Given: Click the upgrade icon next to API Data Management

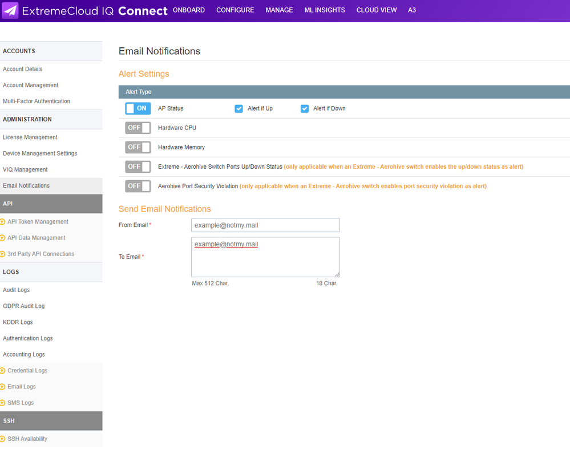Looking at the screenshot, I should point(3,238).
